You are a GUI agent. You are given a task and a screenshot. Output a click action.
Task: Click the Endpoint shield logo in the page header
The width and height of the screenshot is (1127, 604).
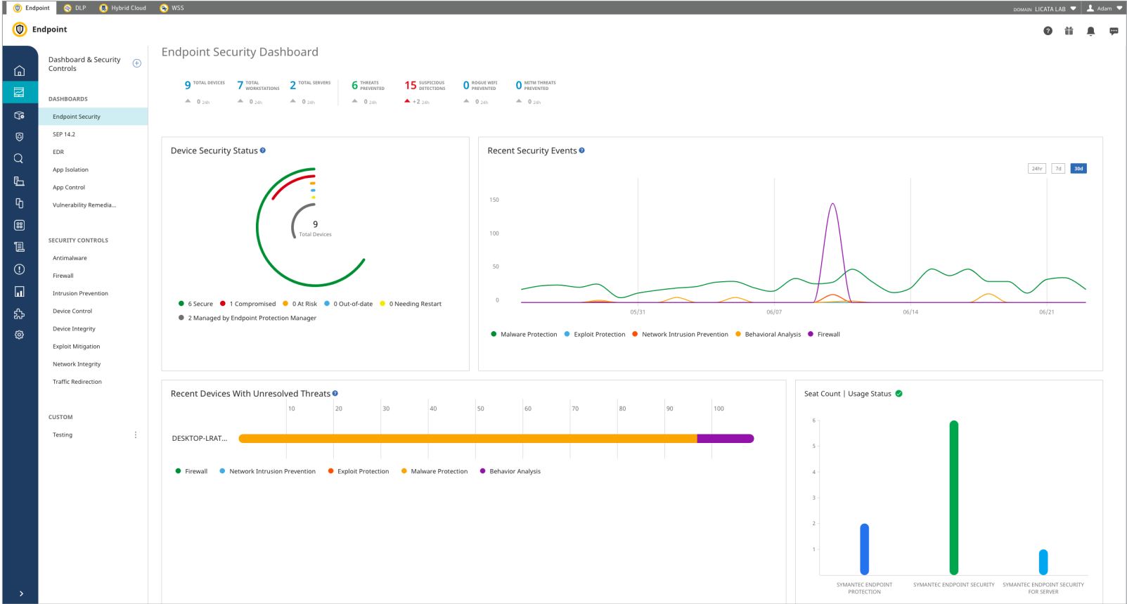click(20, 30)
